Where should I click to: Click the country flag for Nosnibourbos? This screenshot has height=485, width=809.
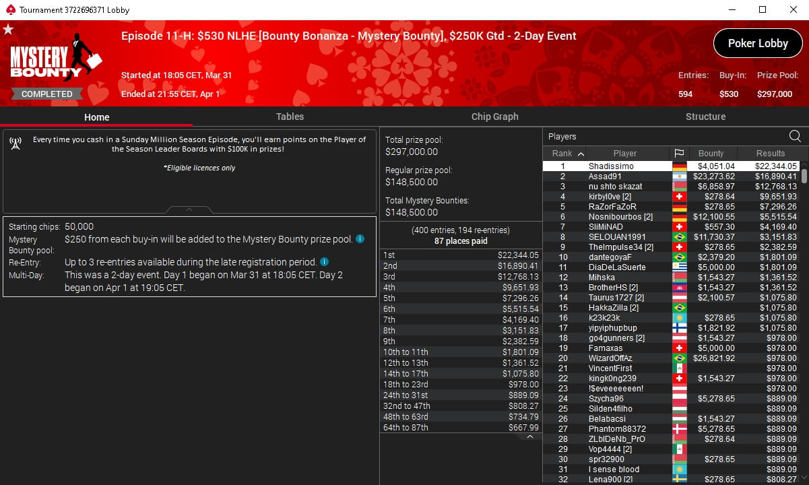(679, 217)
